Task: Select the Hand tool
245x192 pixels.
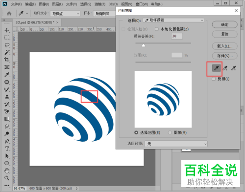Action: pos(7,171)
